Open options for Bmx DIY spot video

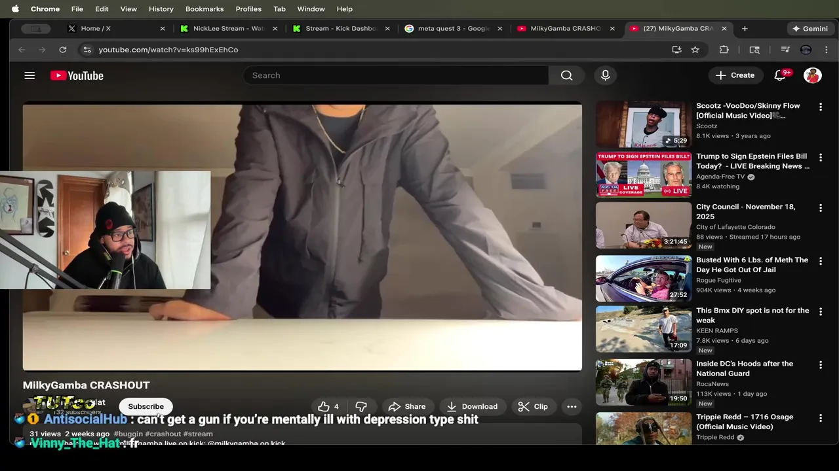(820, 312)
